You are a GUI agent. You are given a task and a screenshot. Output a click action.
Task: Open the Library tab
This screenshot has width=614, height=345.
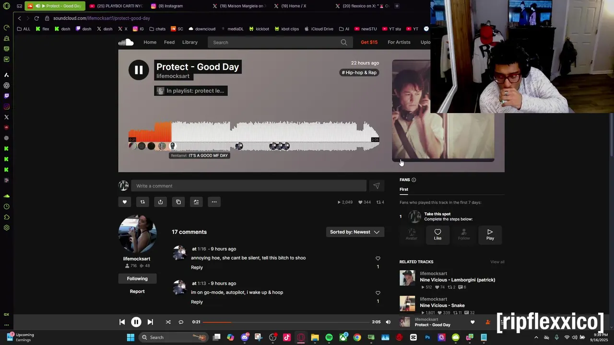[190, 42]
